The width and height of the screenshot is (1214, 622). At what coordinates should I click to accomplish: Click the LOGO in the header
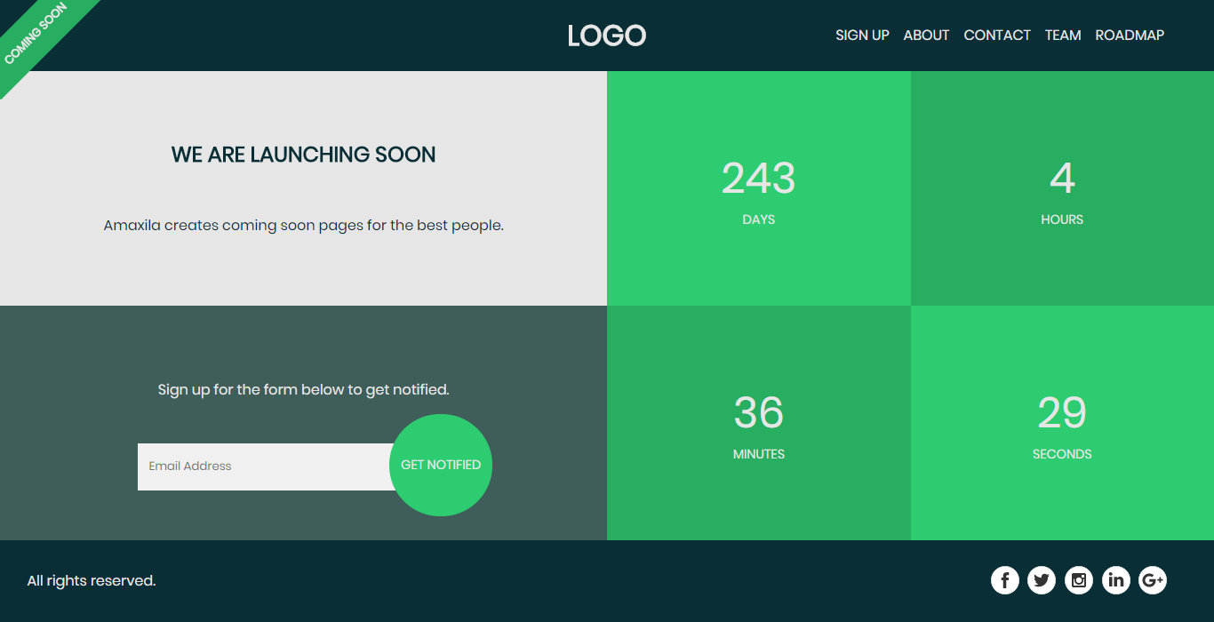coord(607,36)
